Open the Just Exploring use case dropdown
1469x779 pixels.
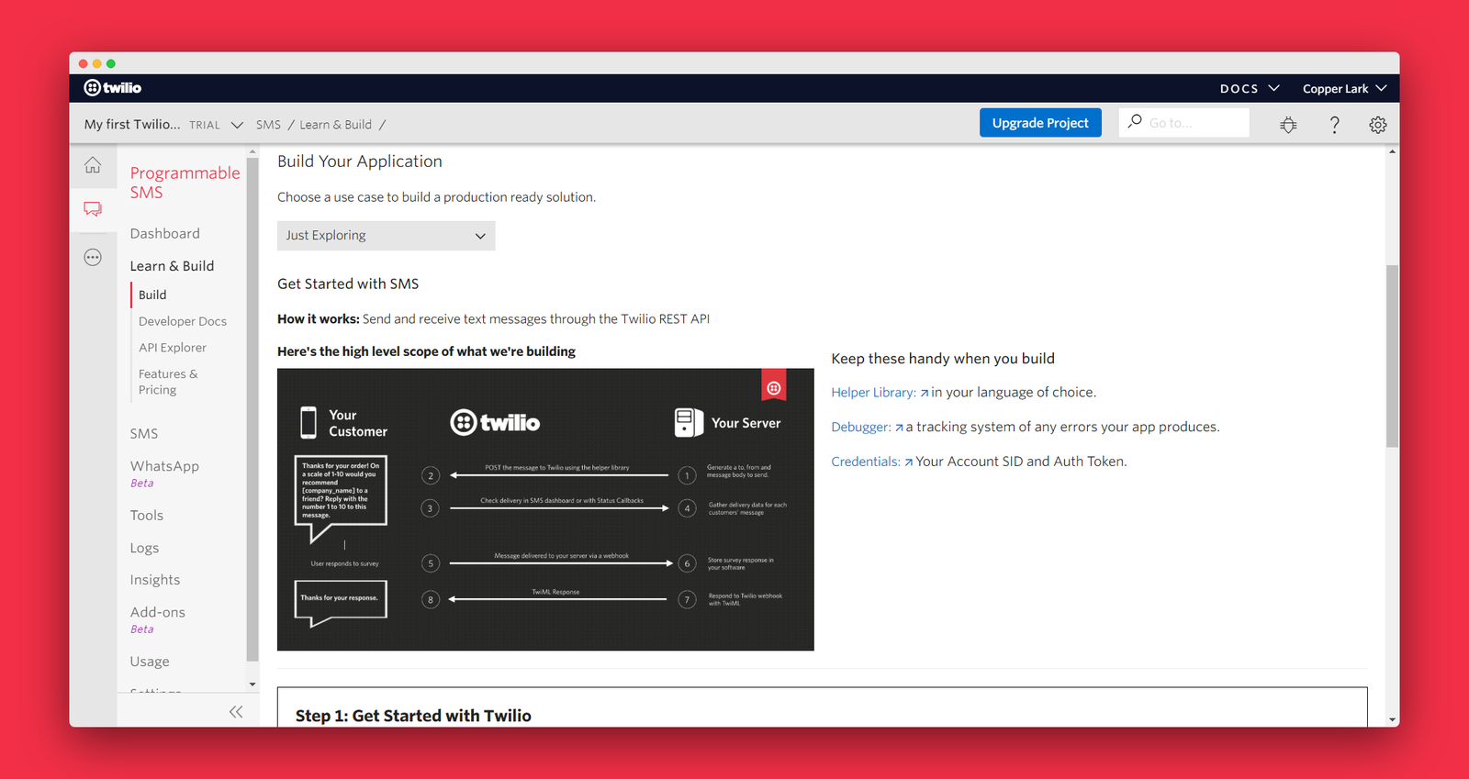pos(387,236)
